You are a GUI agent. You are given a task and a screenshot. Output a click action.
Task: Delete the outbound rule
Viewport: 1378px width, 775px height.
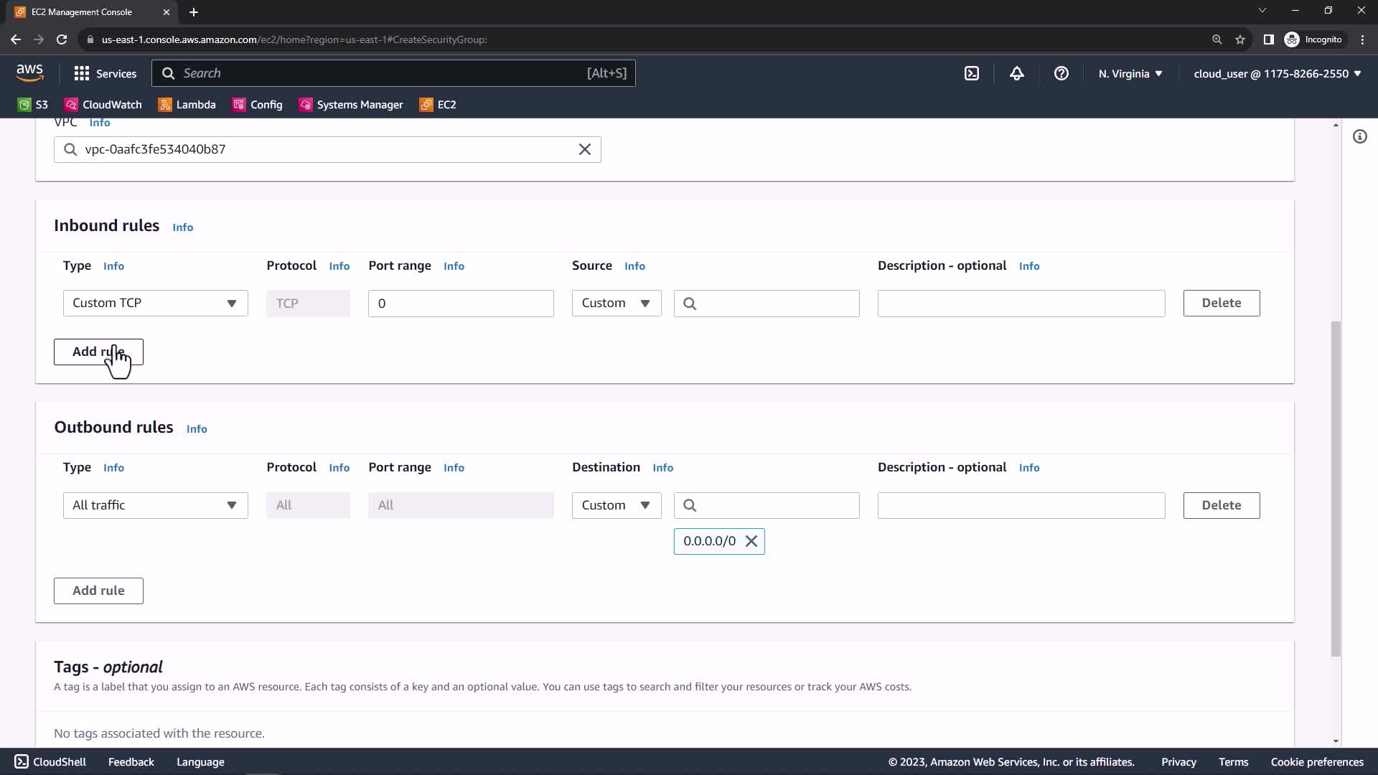(x=1221, y=505)
